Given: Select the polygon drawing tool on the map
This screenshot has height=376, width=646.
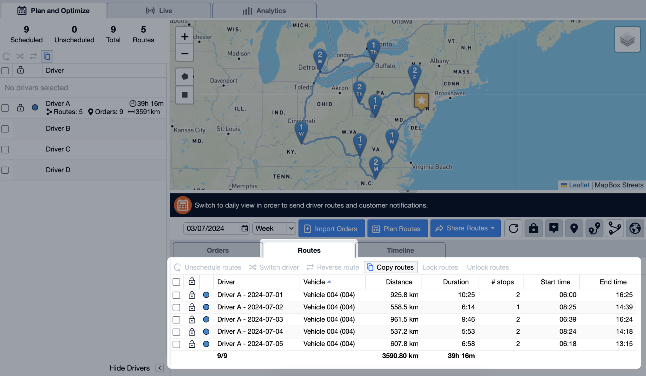Looking at the screenshot, I should (185, 77).
